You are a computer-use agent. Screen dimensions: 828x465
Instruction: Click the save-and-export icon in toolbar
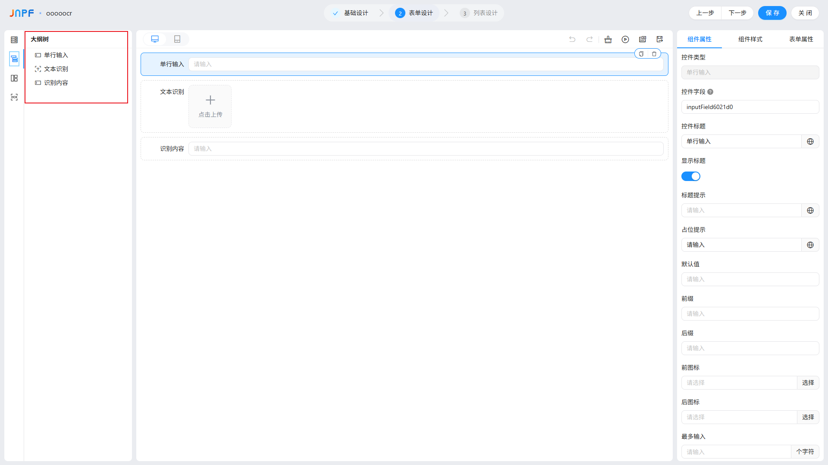tap(660, 40)
